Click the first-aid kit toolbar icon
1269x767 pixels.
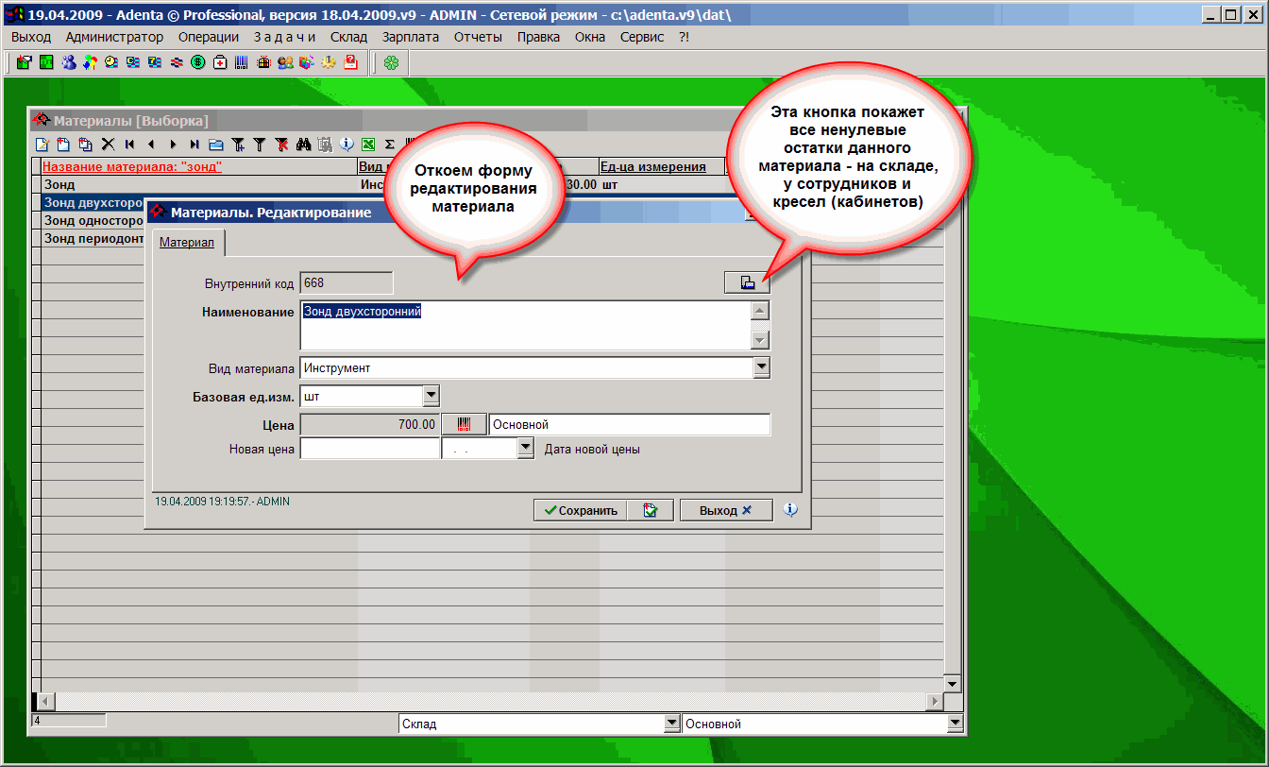coord(220,63)
